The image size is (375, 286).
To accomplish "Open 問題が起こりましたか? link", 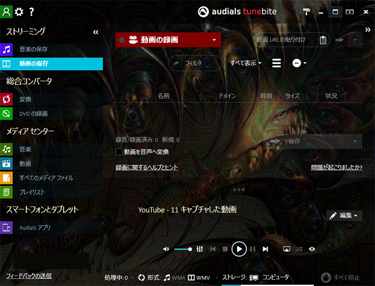I will click(x=337, y=167).
